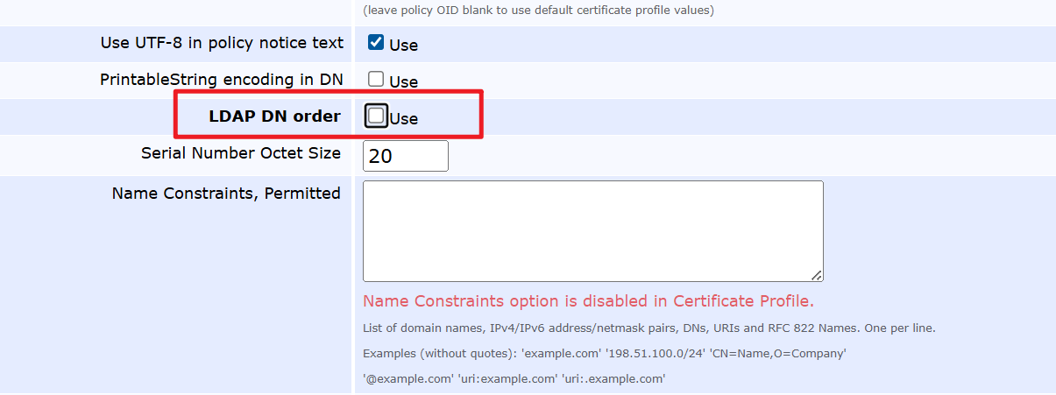Screen dimensions: 1056x395
Task: Click the policy OID blank hint text
Action: point(538,11)
